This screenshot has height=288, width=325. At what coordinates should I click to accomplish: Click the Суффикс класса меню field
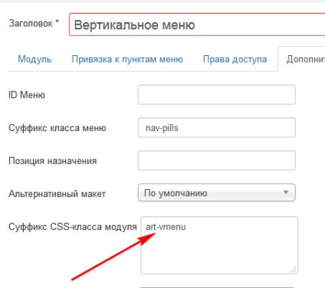[217, 128]
